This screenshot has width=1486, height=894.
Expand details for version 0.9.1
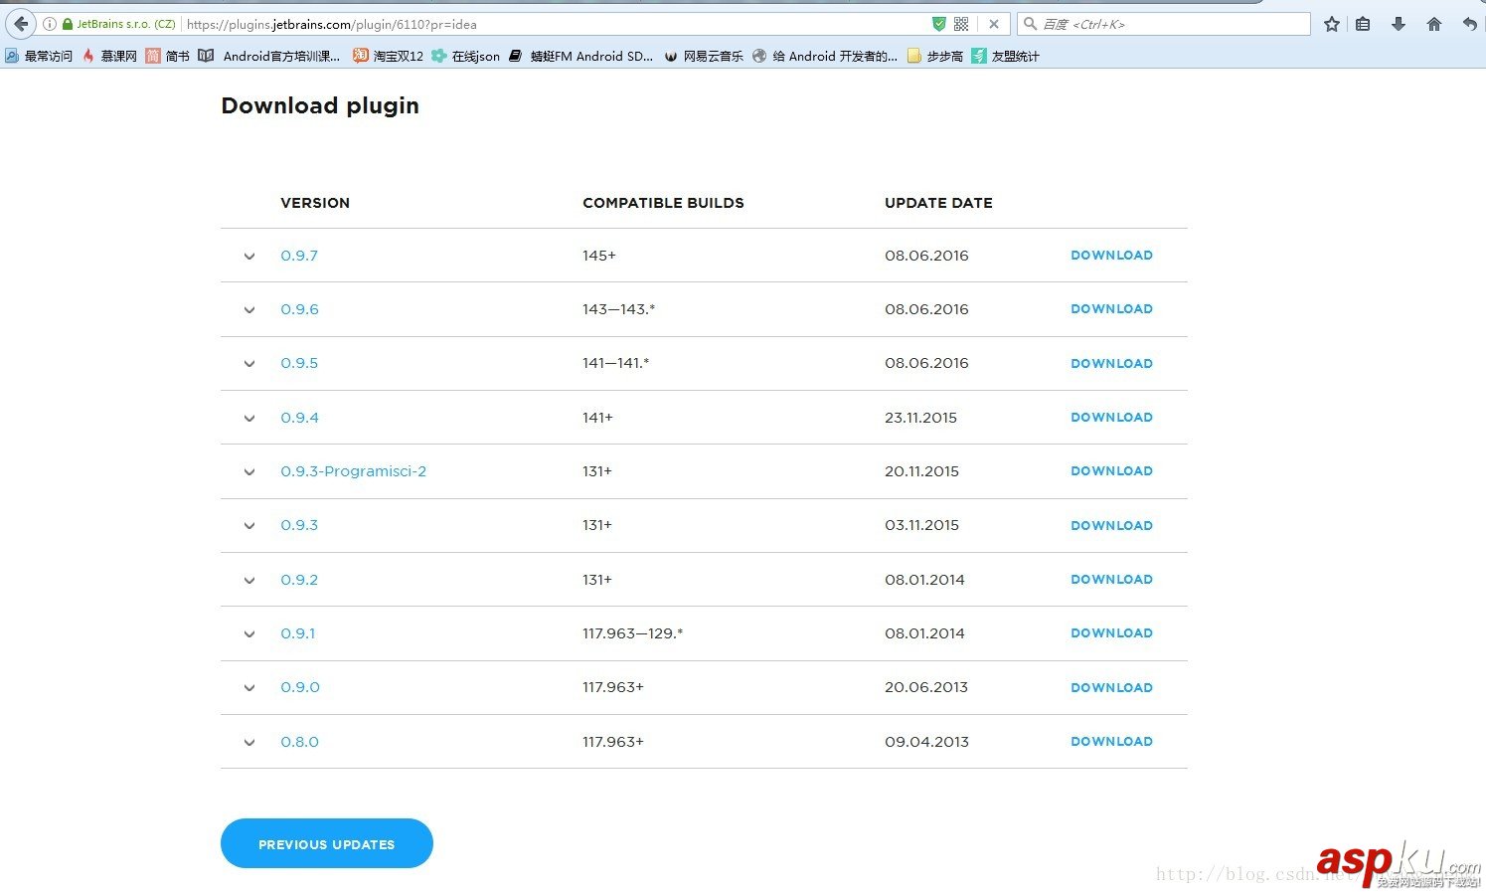249,634
